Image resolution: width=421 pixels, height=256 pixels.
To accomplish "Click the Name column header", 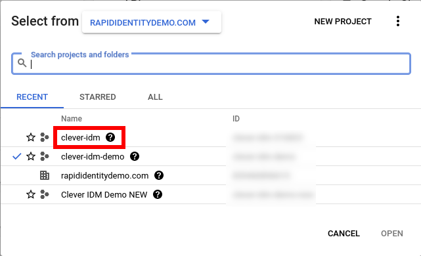I will point(72,119).
